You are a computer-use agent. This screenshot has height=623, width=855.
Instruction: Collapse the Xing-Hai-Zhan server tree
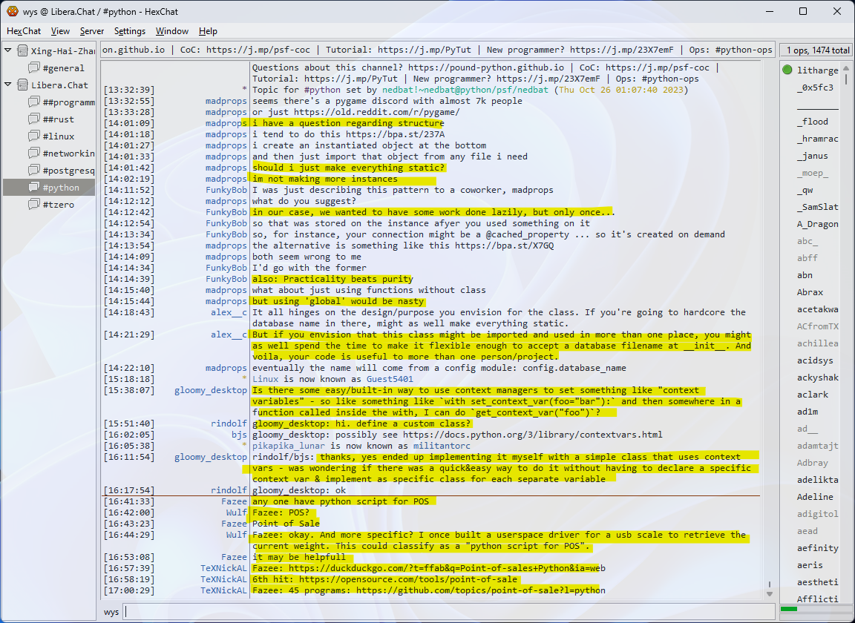pos(8,51)
